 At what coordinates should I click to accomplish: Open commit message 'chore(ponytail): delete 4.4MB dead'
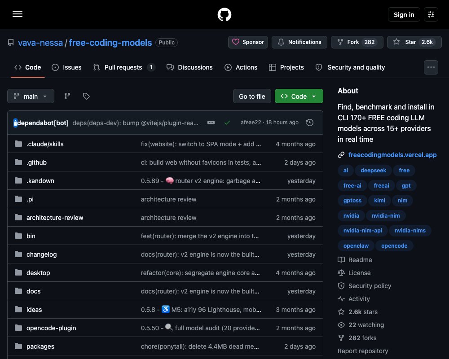pyautogui.click(x=200, y=346)
